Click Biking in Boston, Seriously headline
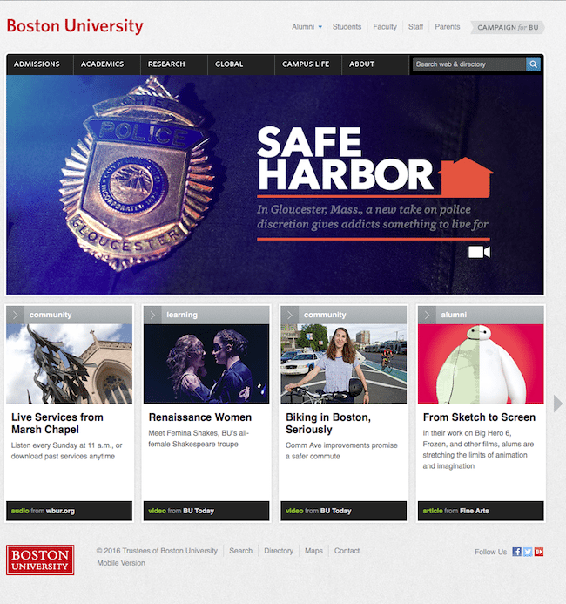 tap(328, 424)
